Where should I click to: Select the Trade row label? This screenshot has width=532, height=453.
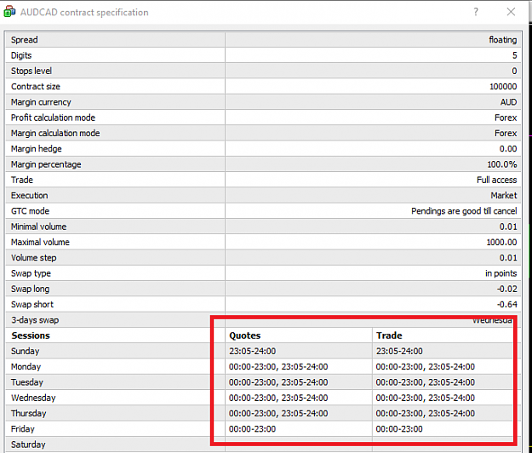coord(22,180)
